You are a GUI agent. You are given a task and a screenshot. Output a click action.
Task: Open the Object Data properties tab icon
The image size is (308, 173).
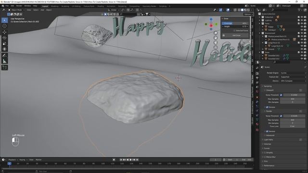(257, 120)
